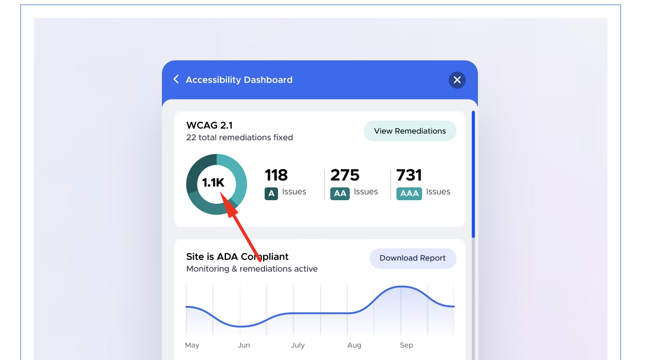
Task: Click the A level badge
Action: [271, 193]
